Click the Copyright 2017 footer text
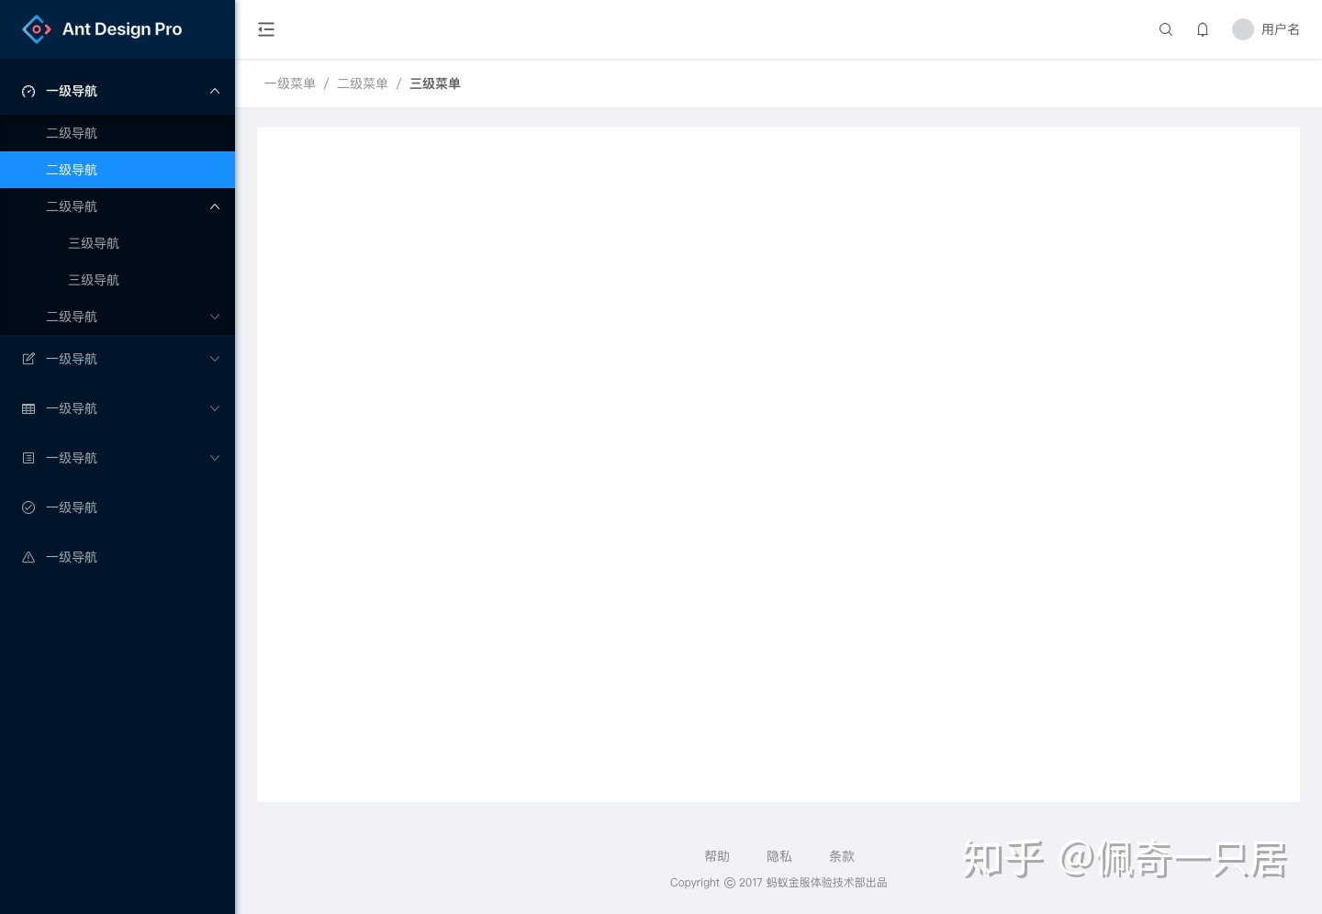The height and width of the screenshot is (914, 1322). [779, 883]
